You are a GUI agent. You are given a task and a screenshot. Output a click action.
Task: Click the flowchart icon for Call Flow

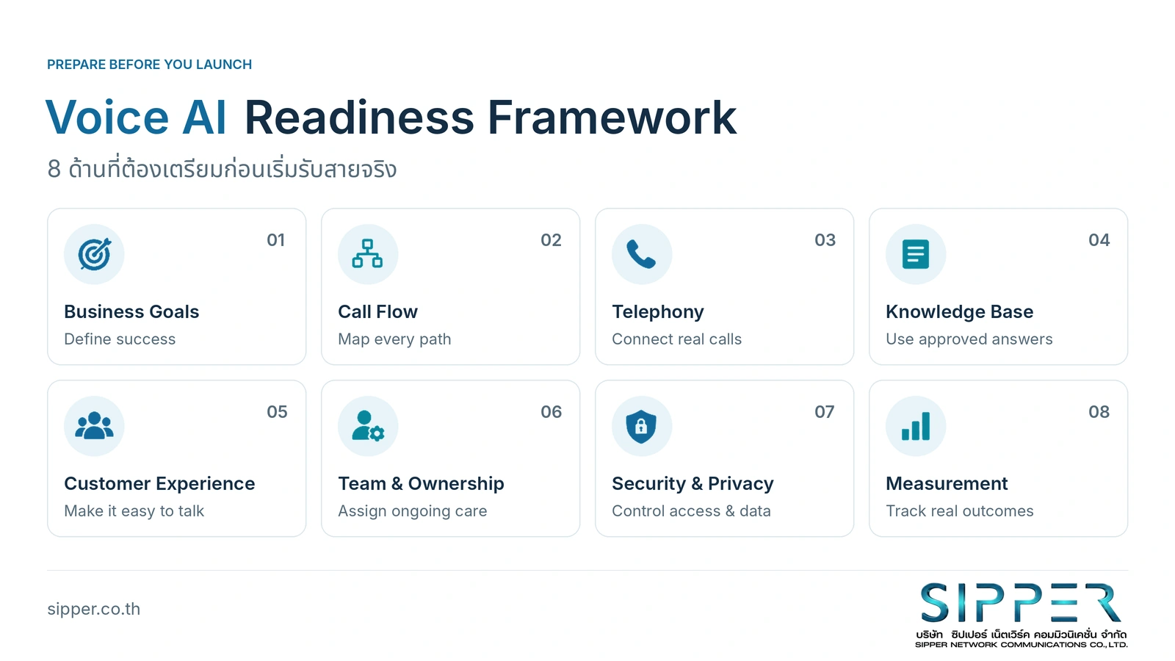pos(368,254)
